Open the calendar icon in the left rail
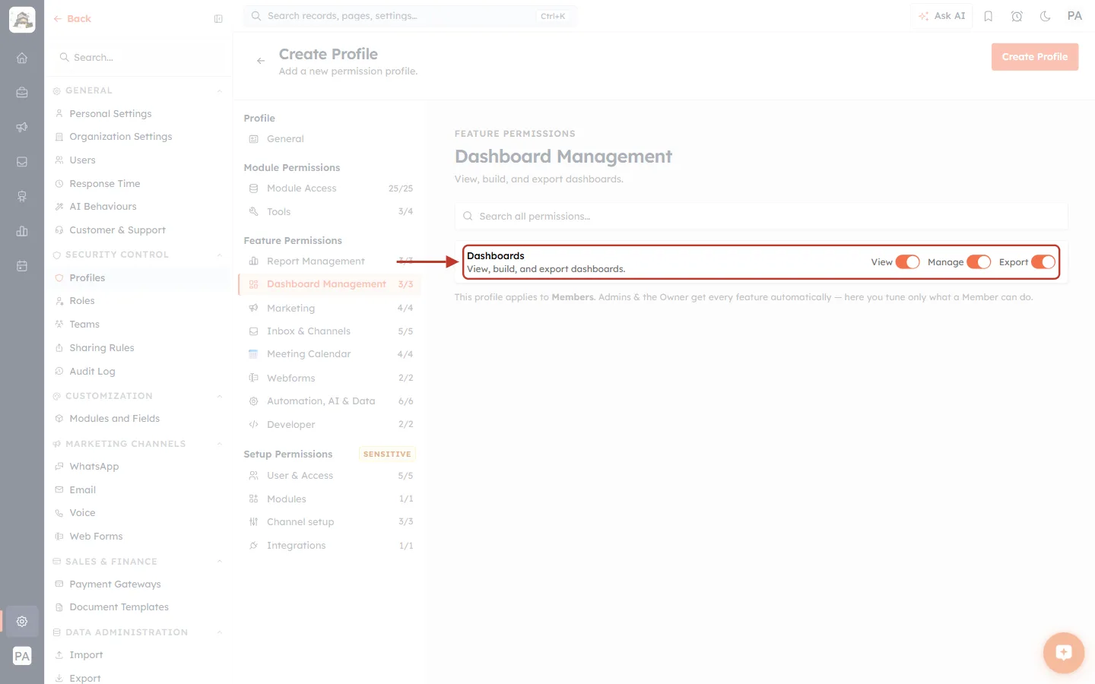1095x684 pixels. [22, 266]
